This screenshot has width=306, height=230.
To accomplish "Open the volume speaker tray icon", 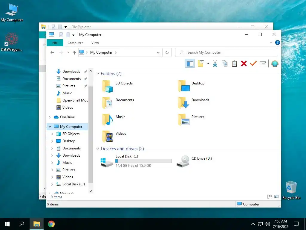I will click(267, 224).
